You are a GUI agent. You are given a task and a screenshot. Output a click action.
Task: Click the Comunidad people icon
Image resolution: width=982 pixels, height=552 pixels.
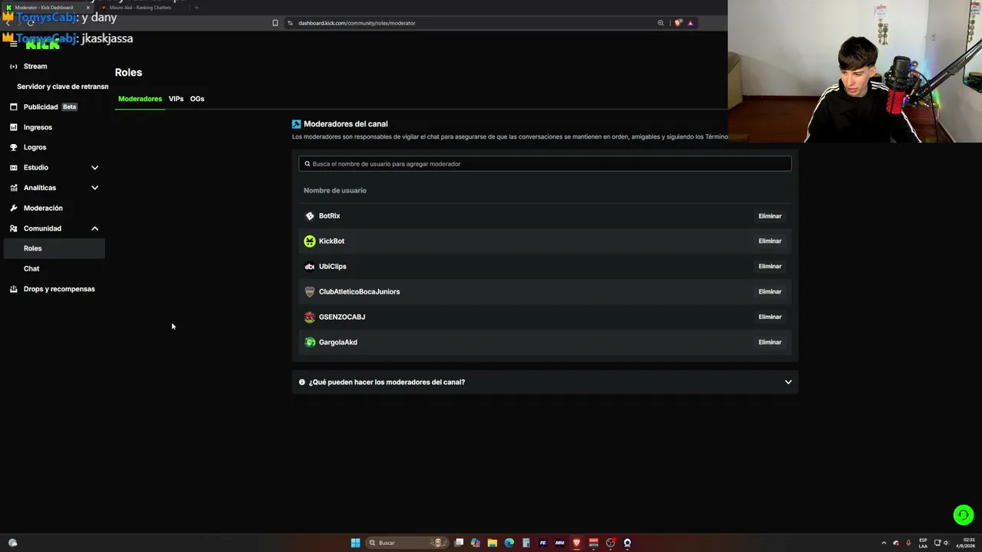[x=14, y=228]
